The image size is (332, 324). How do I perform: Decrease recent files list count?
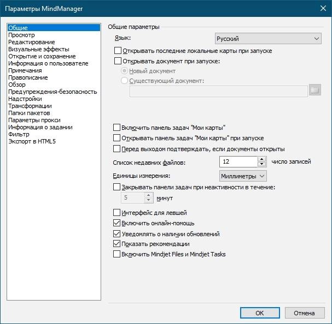[262, 164]
